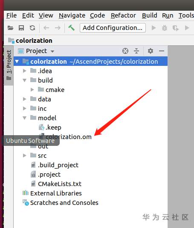The height and width of the screenshot is (228, 194).
Task: Collapse the model folder
Action: pos(24,118)
